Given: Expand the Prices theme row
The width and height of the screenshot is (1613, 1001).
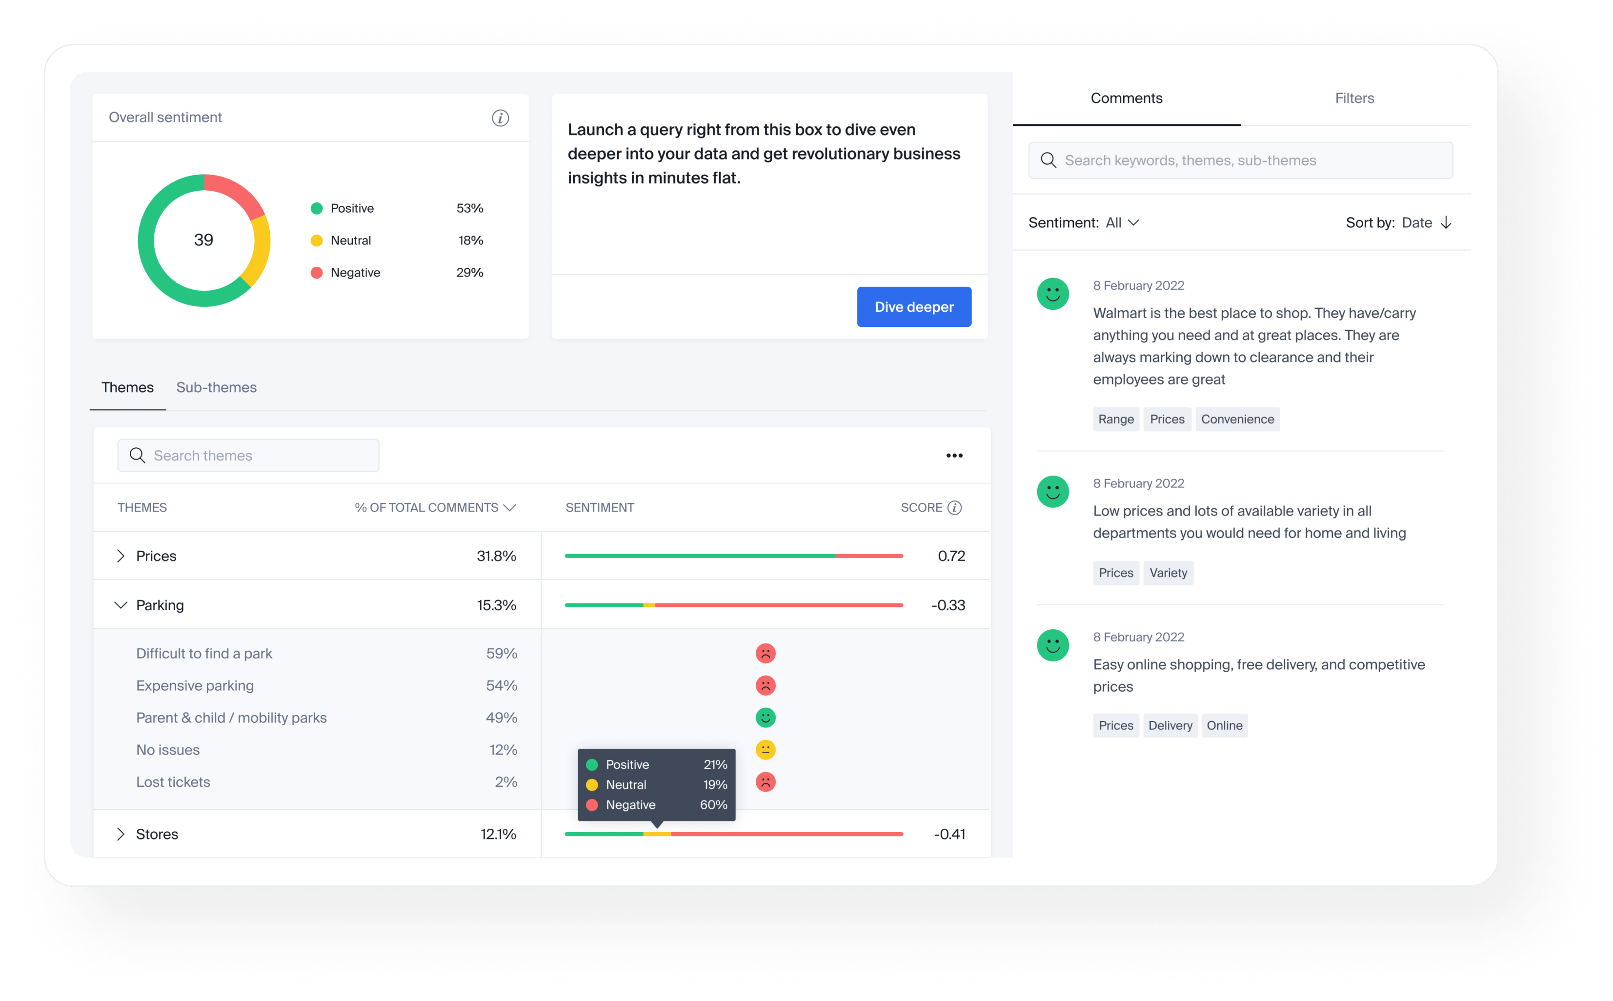Looking at the screenshot, I should coord(121,556).
